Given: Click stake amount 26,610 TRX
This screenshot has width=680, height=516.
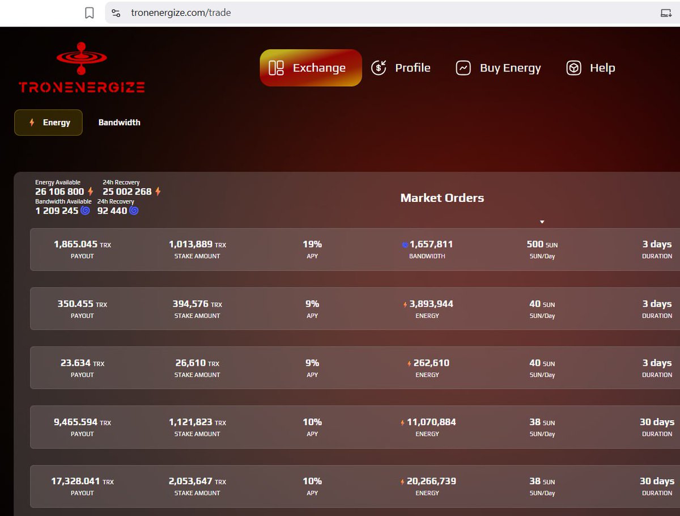Looking at the screenshot, I should point(197,363).
